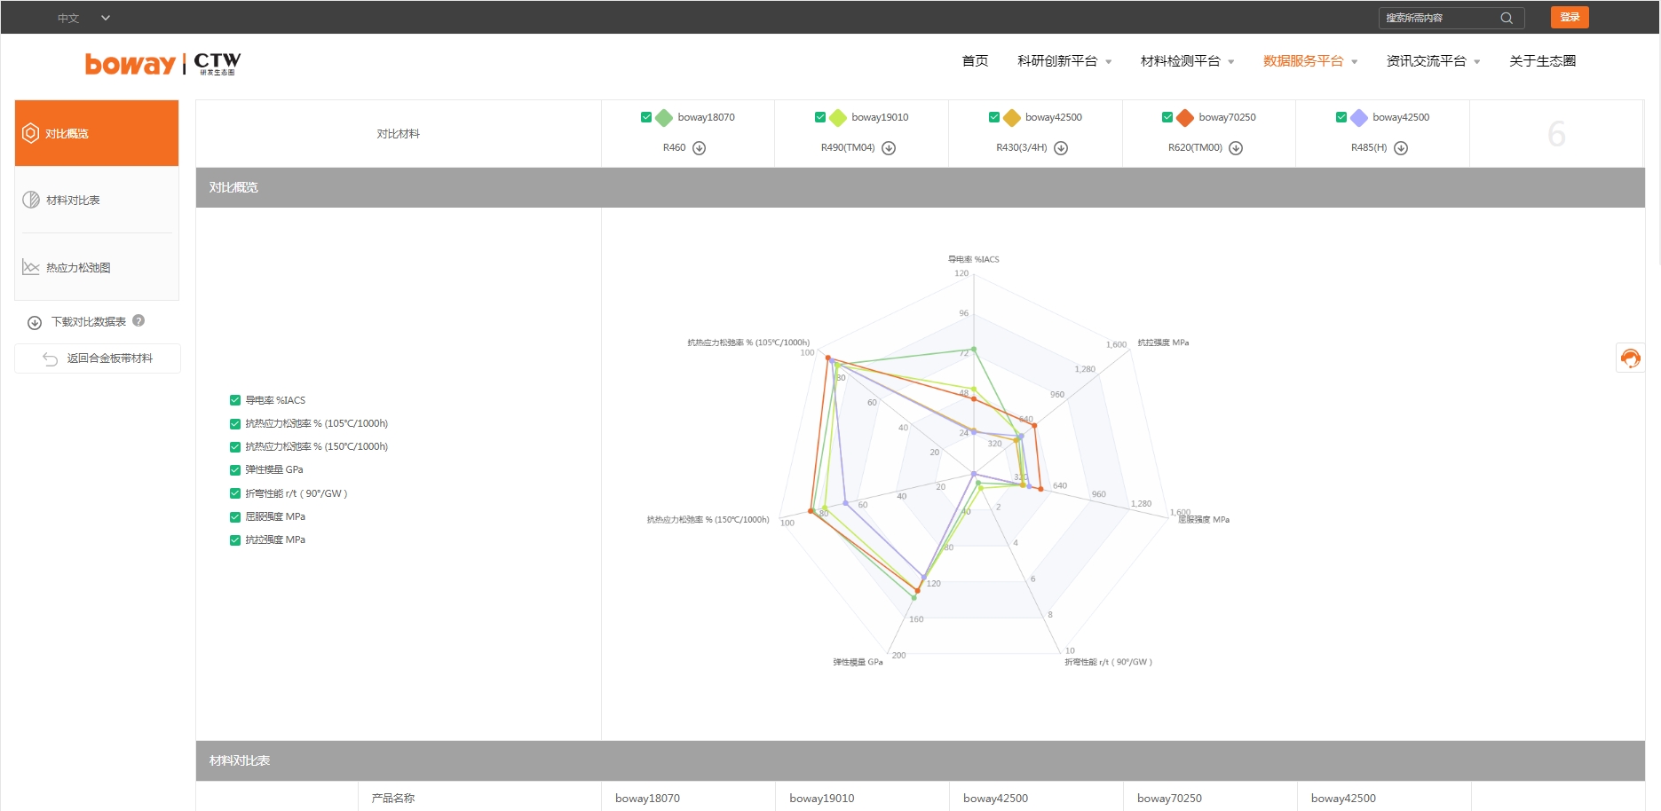Viewport: 1661px width, 811px height.
Task: Toggle the 弹性模量 GPa checkbox
Action: (x=235, y=470)
